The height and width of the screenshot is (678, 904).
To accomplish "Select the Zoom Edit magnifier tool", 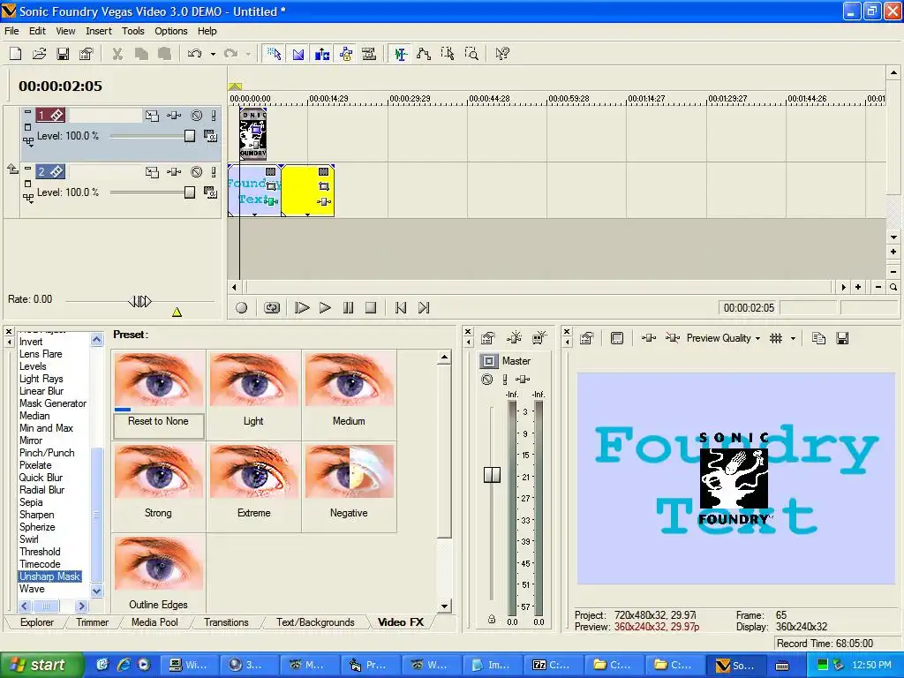I will pos(471,54).
